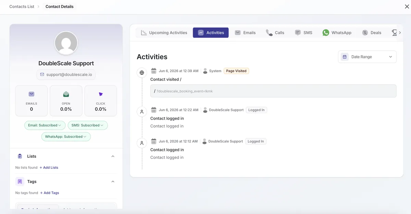Click the Activities tab trend icon
The image size is (411, 214).
click(201, 33)
